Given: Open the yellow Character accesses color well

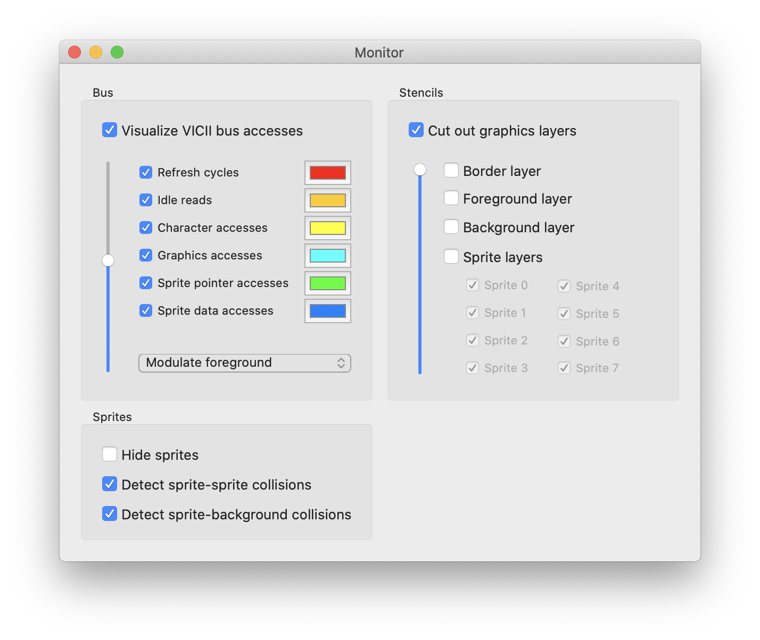Looking at the screenshot, I should [x=328, y=228].
